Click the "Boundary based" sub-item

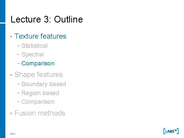[x=44, y=84]
